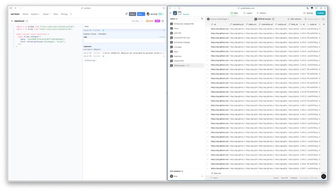Expand the Run dropdown arrow
336x191 pixels.
pos(142,21)
